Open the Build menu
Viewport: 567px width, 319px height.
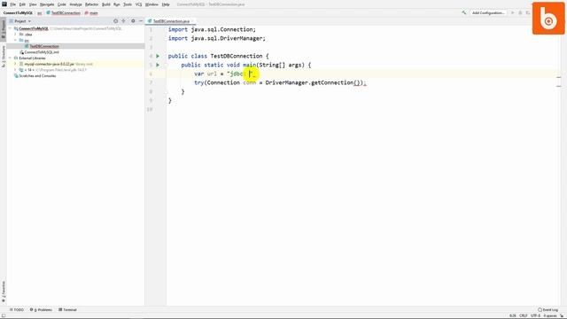click(x=106, y=4)
